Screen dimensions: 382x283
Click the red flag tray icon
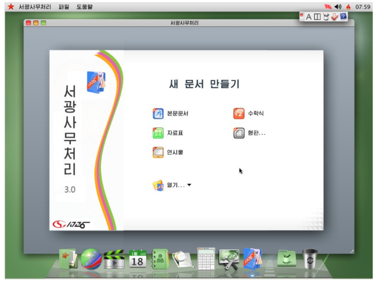coord(327,7)
